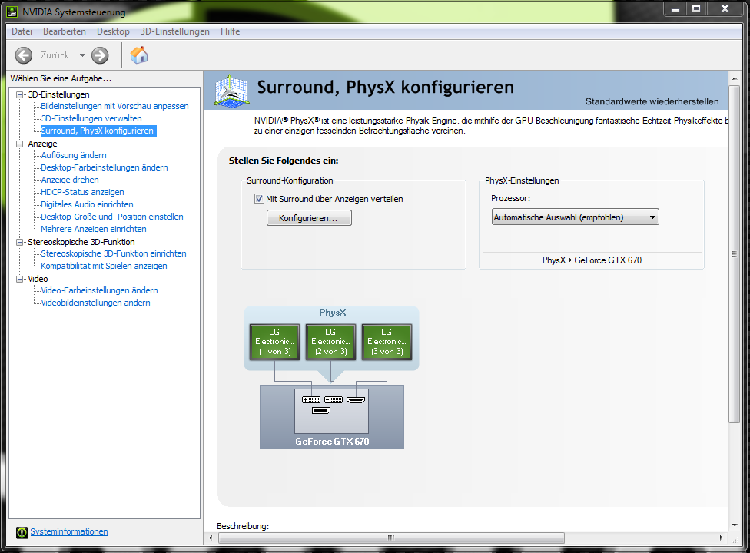Click the horizontal scrollbar right arrow

pyautogui.click(x=722, y=538)
